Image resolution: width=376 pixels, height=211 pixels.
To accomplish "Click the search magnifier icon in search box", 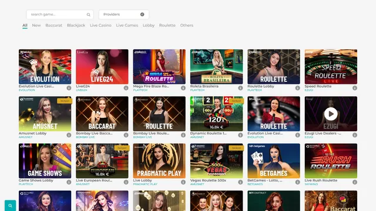I will click(89, 15).
